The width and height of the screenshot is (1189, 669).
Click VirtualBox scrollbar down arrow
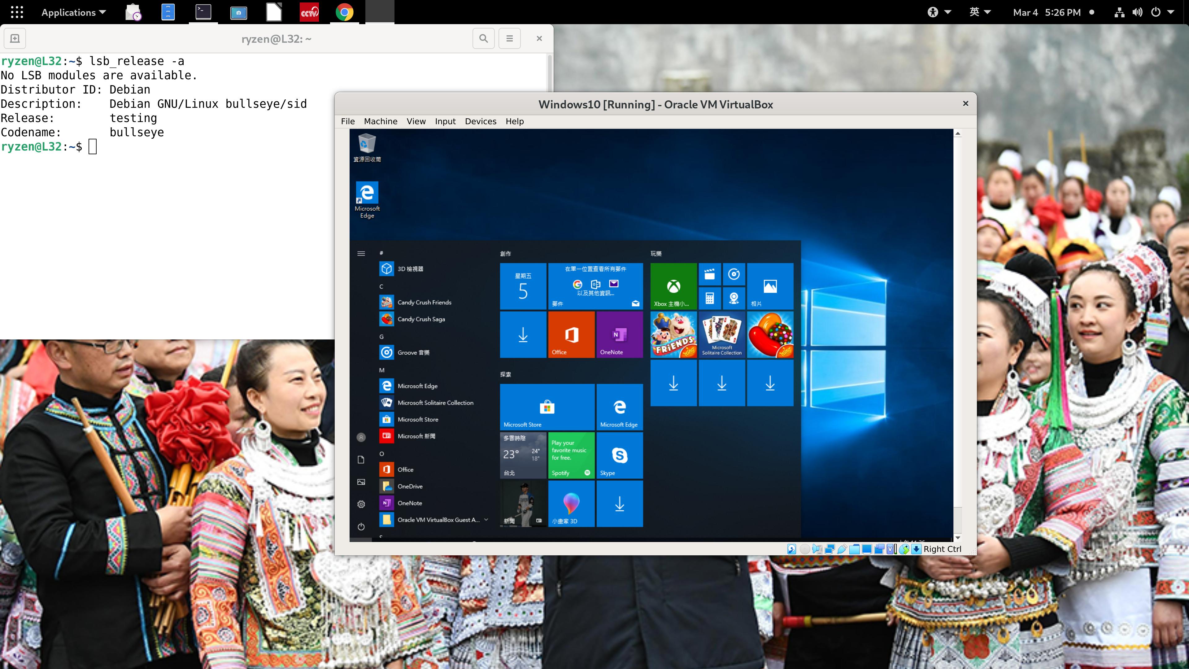(x=958, y=537)
